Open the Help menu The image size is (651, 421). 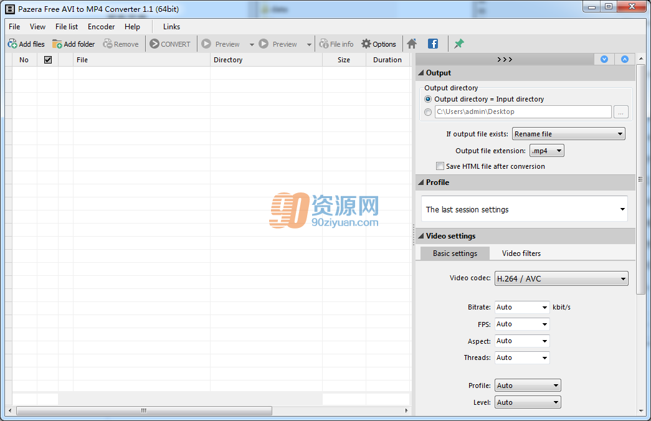pos(132,27)
